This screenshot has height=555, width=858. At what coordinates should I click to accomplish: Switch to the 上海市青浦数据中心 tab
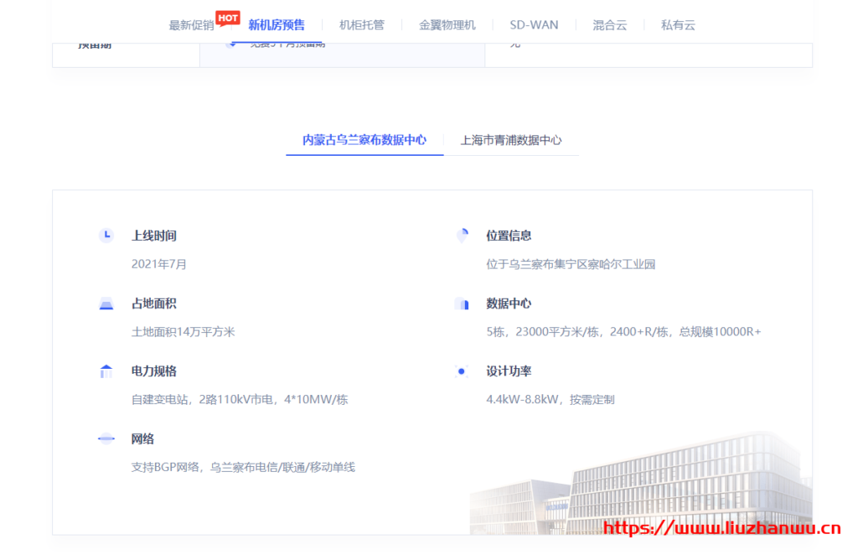512,140
